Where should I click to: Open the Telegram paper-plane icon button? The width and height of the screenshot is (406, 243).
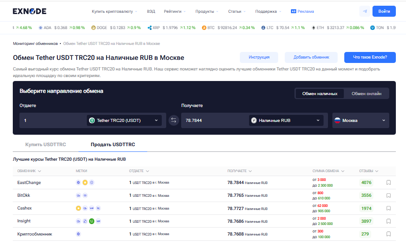tap(365, 11)
